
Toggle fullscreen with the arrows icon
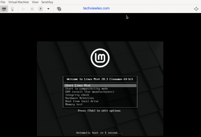196,9
